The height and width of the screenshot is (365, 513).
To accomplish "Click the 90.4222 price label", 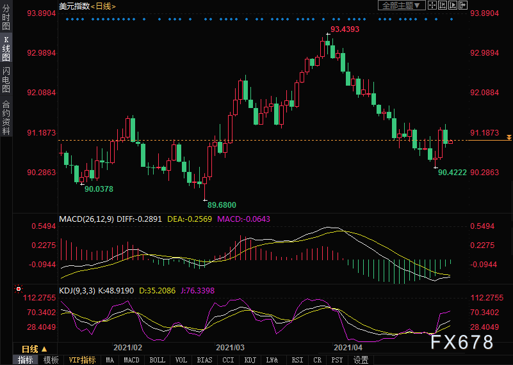I will 452,173.
